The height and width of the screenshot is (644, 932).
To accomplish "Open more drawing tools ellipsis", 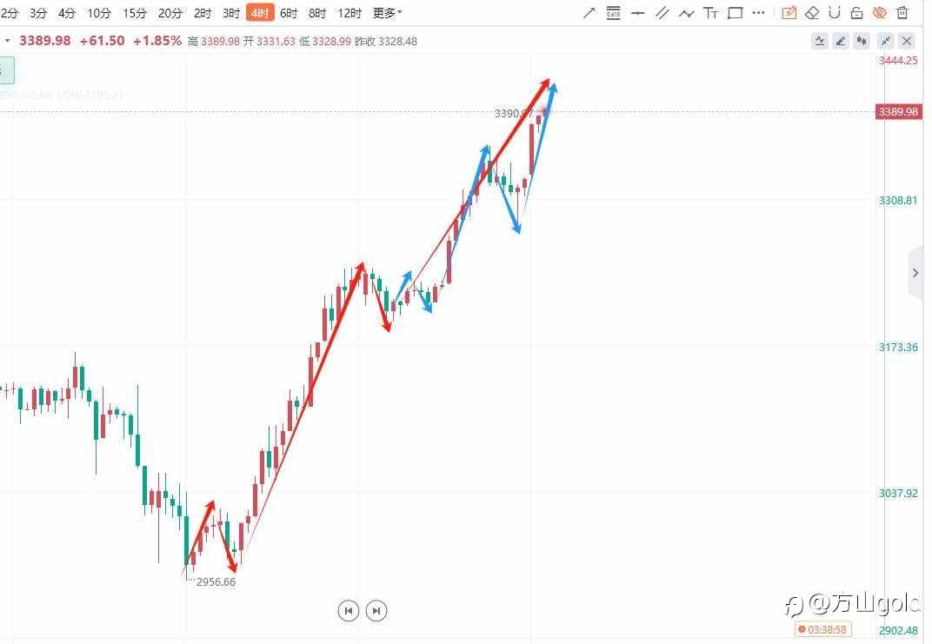I will (x=758, y=12).
